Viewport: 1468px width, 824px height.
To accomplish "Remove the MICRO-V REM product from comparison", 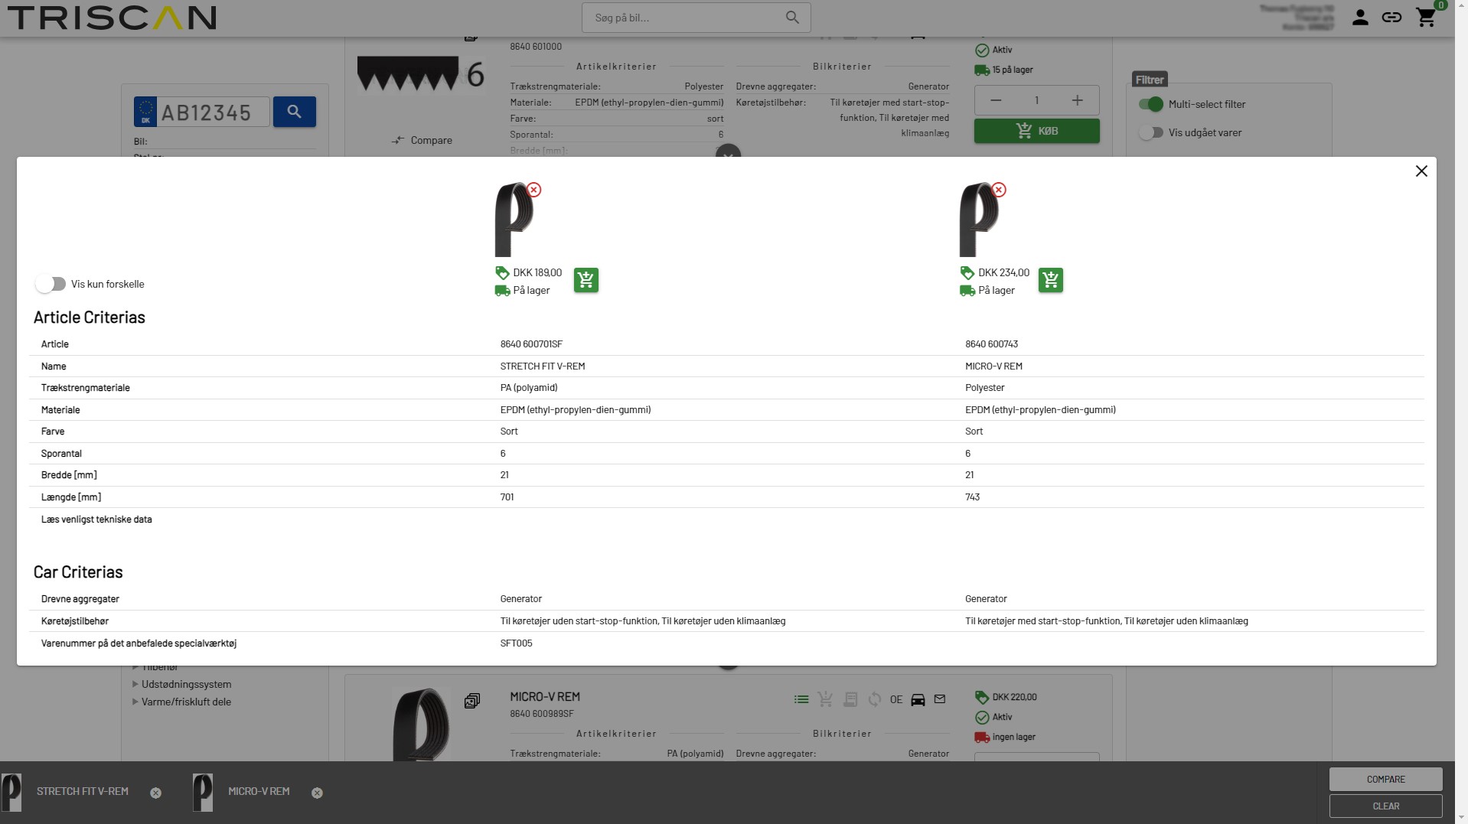I will pos(999,190).
